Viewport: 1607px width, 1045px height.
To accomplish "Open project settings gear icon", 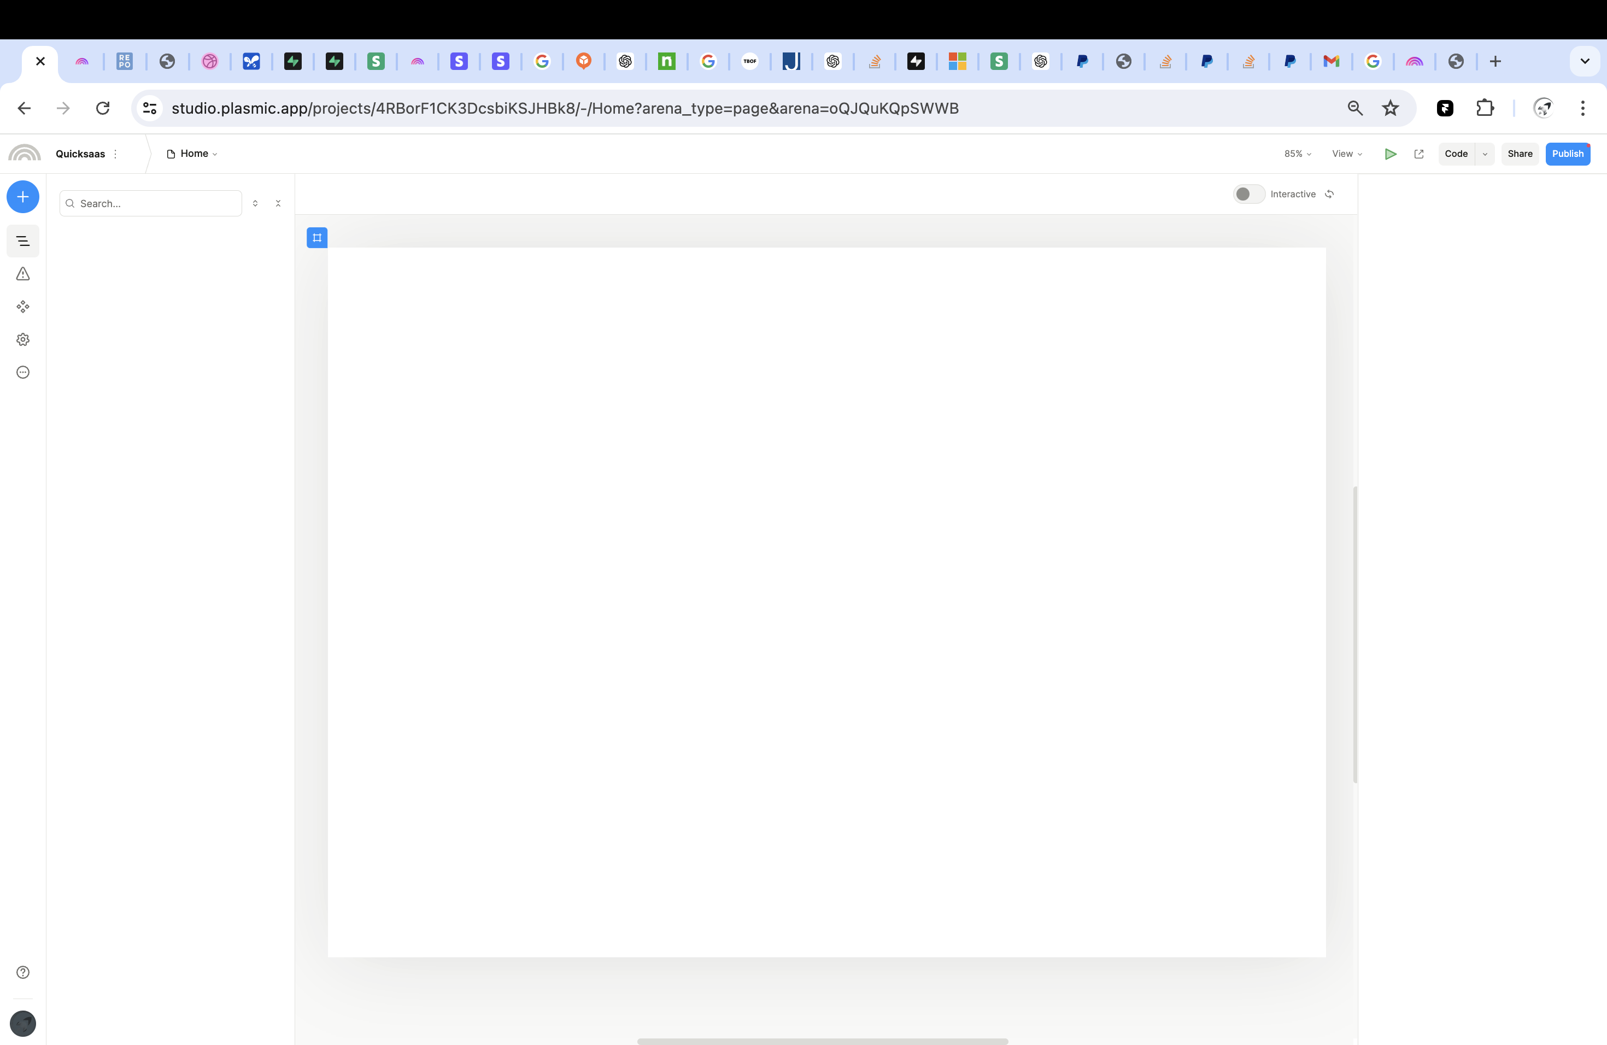I will pyautogui.click(x=23, y=339).
